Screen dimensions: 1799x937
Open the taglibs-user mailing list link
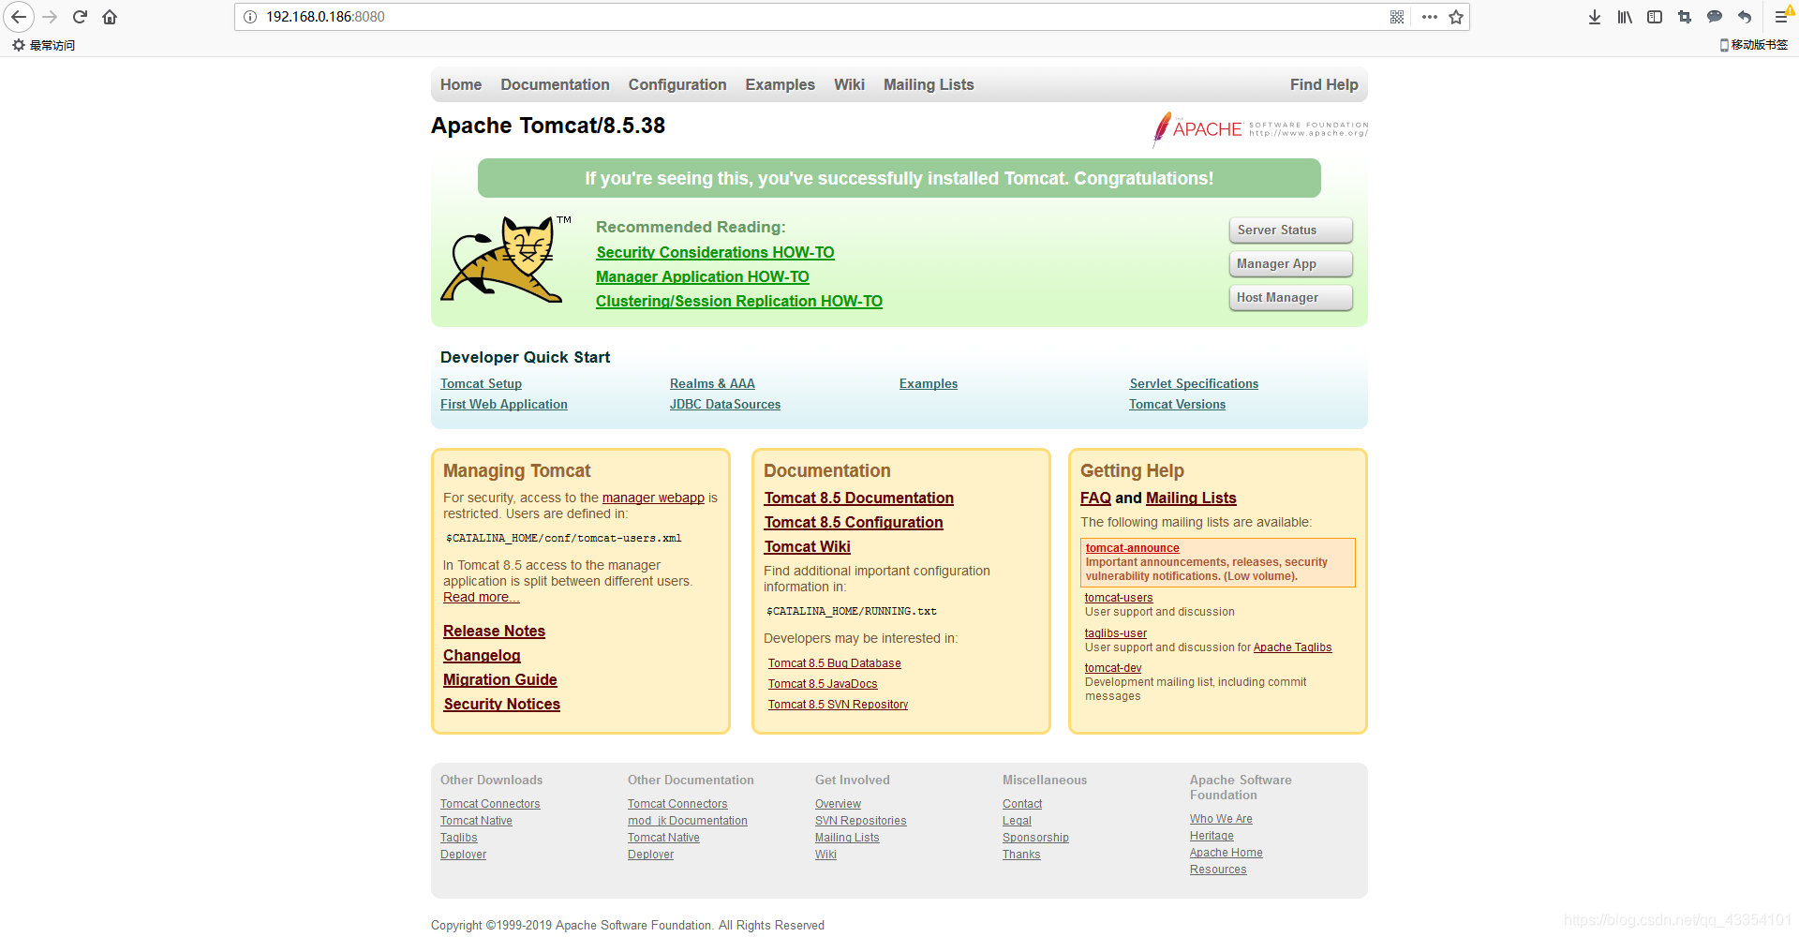pyautogui.click(x=1115, y=633)
